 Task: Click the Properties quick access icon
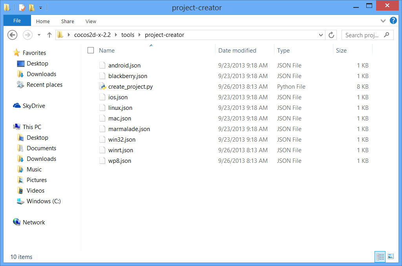[x=22, y=7]
